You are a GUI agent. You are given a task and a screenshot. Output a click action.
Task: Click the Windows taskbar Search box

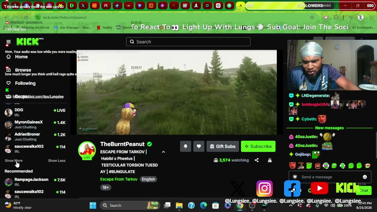[x=130, y=205]
